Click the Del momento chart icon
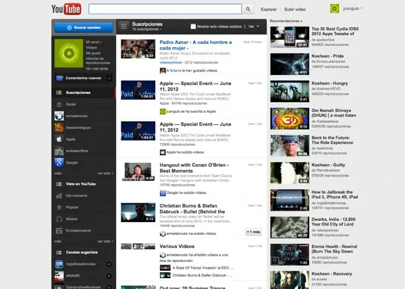This screenshot has width=405, height=289. [59, 196]
